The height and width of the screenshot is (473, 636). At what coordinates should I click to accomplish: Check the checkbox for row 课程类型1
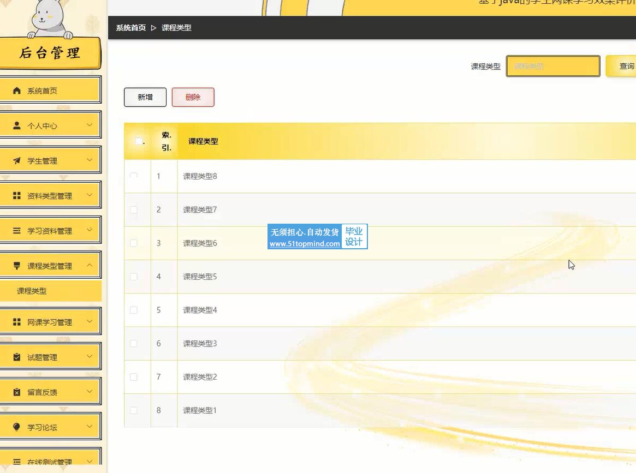coord(133,410)
